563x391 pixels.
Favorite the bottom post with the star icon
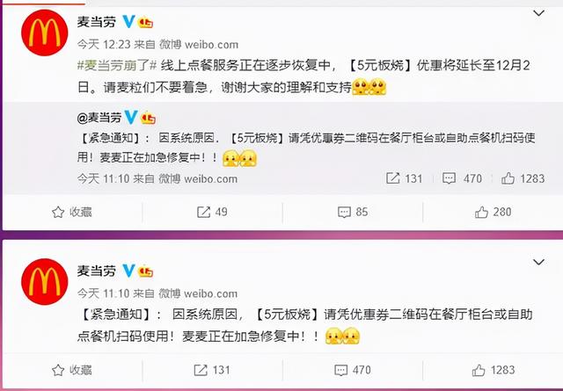click(72, 370)
